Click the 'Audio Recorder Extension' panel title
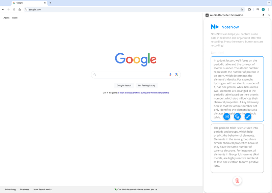Viewport: 272px width, 193px height. (226, 15)
